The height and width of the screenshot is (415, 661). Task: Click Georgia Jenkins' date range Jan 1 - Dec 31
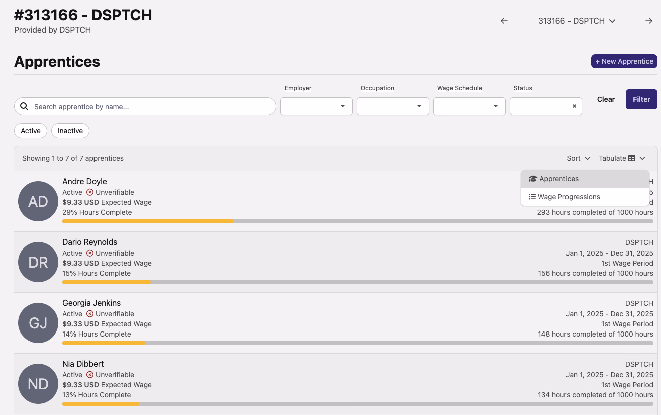(610, 314)
